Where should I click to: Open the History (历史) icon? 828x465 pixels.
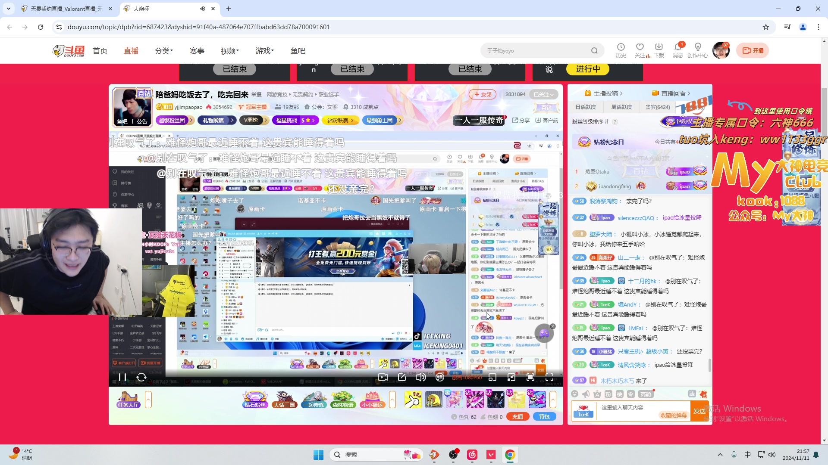click(x=621, y=50)
